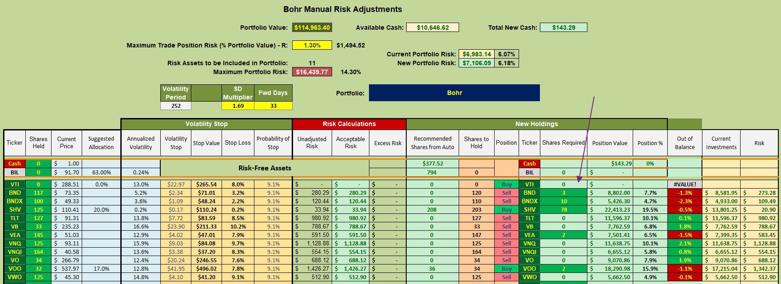781x284 pixels.
Task: Select the Risk Calculations section header
Action: tap(349, 124)
